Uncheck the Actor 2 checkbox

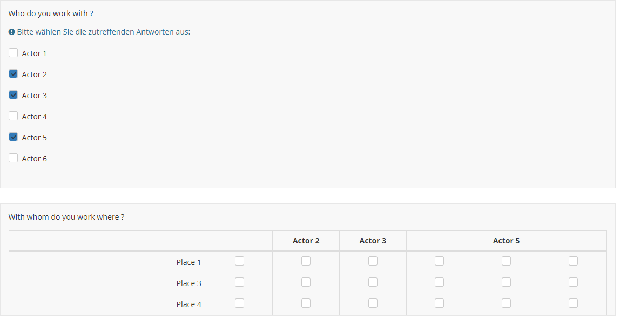point(14,74)
